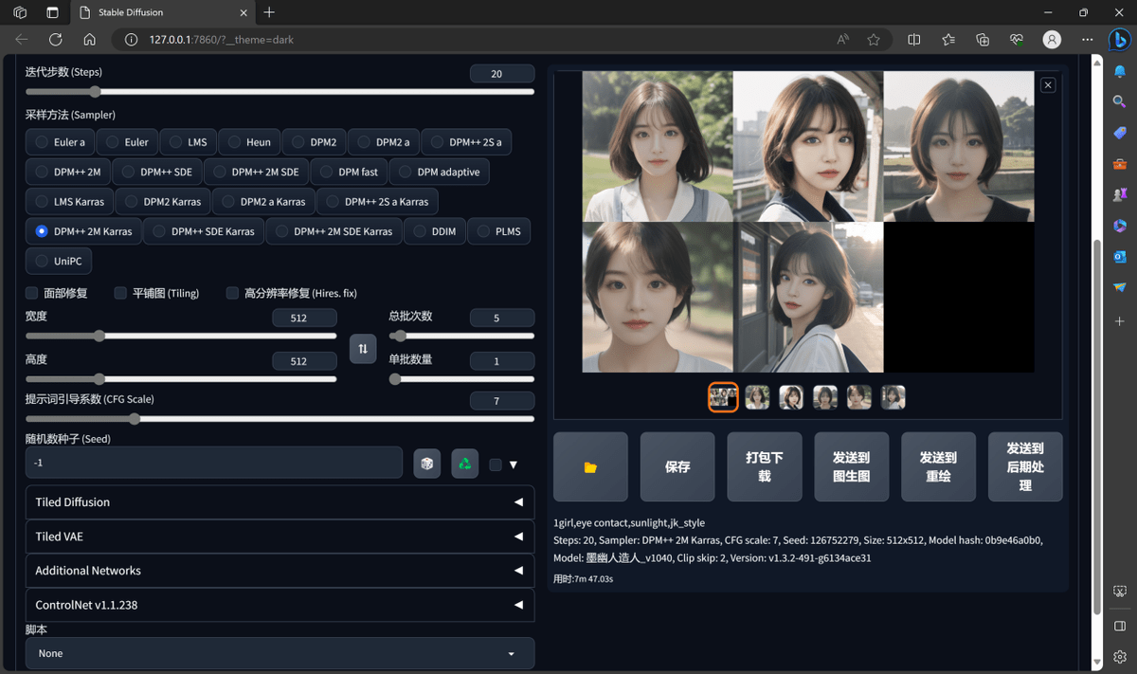Enable the 面部修复 face restoration checkbox

[x=31, y=293]
